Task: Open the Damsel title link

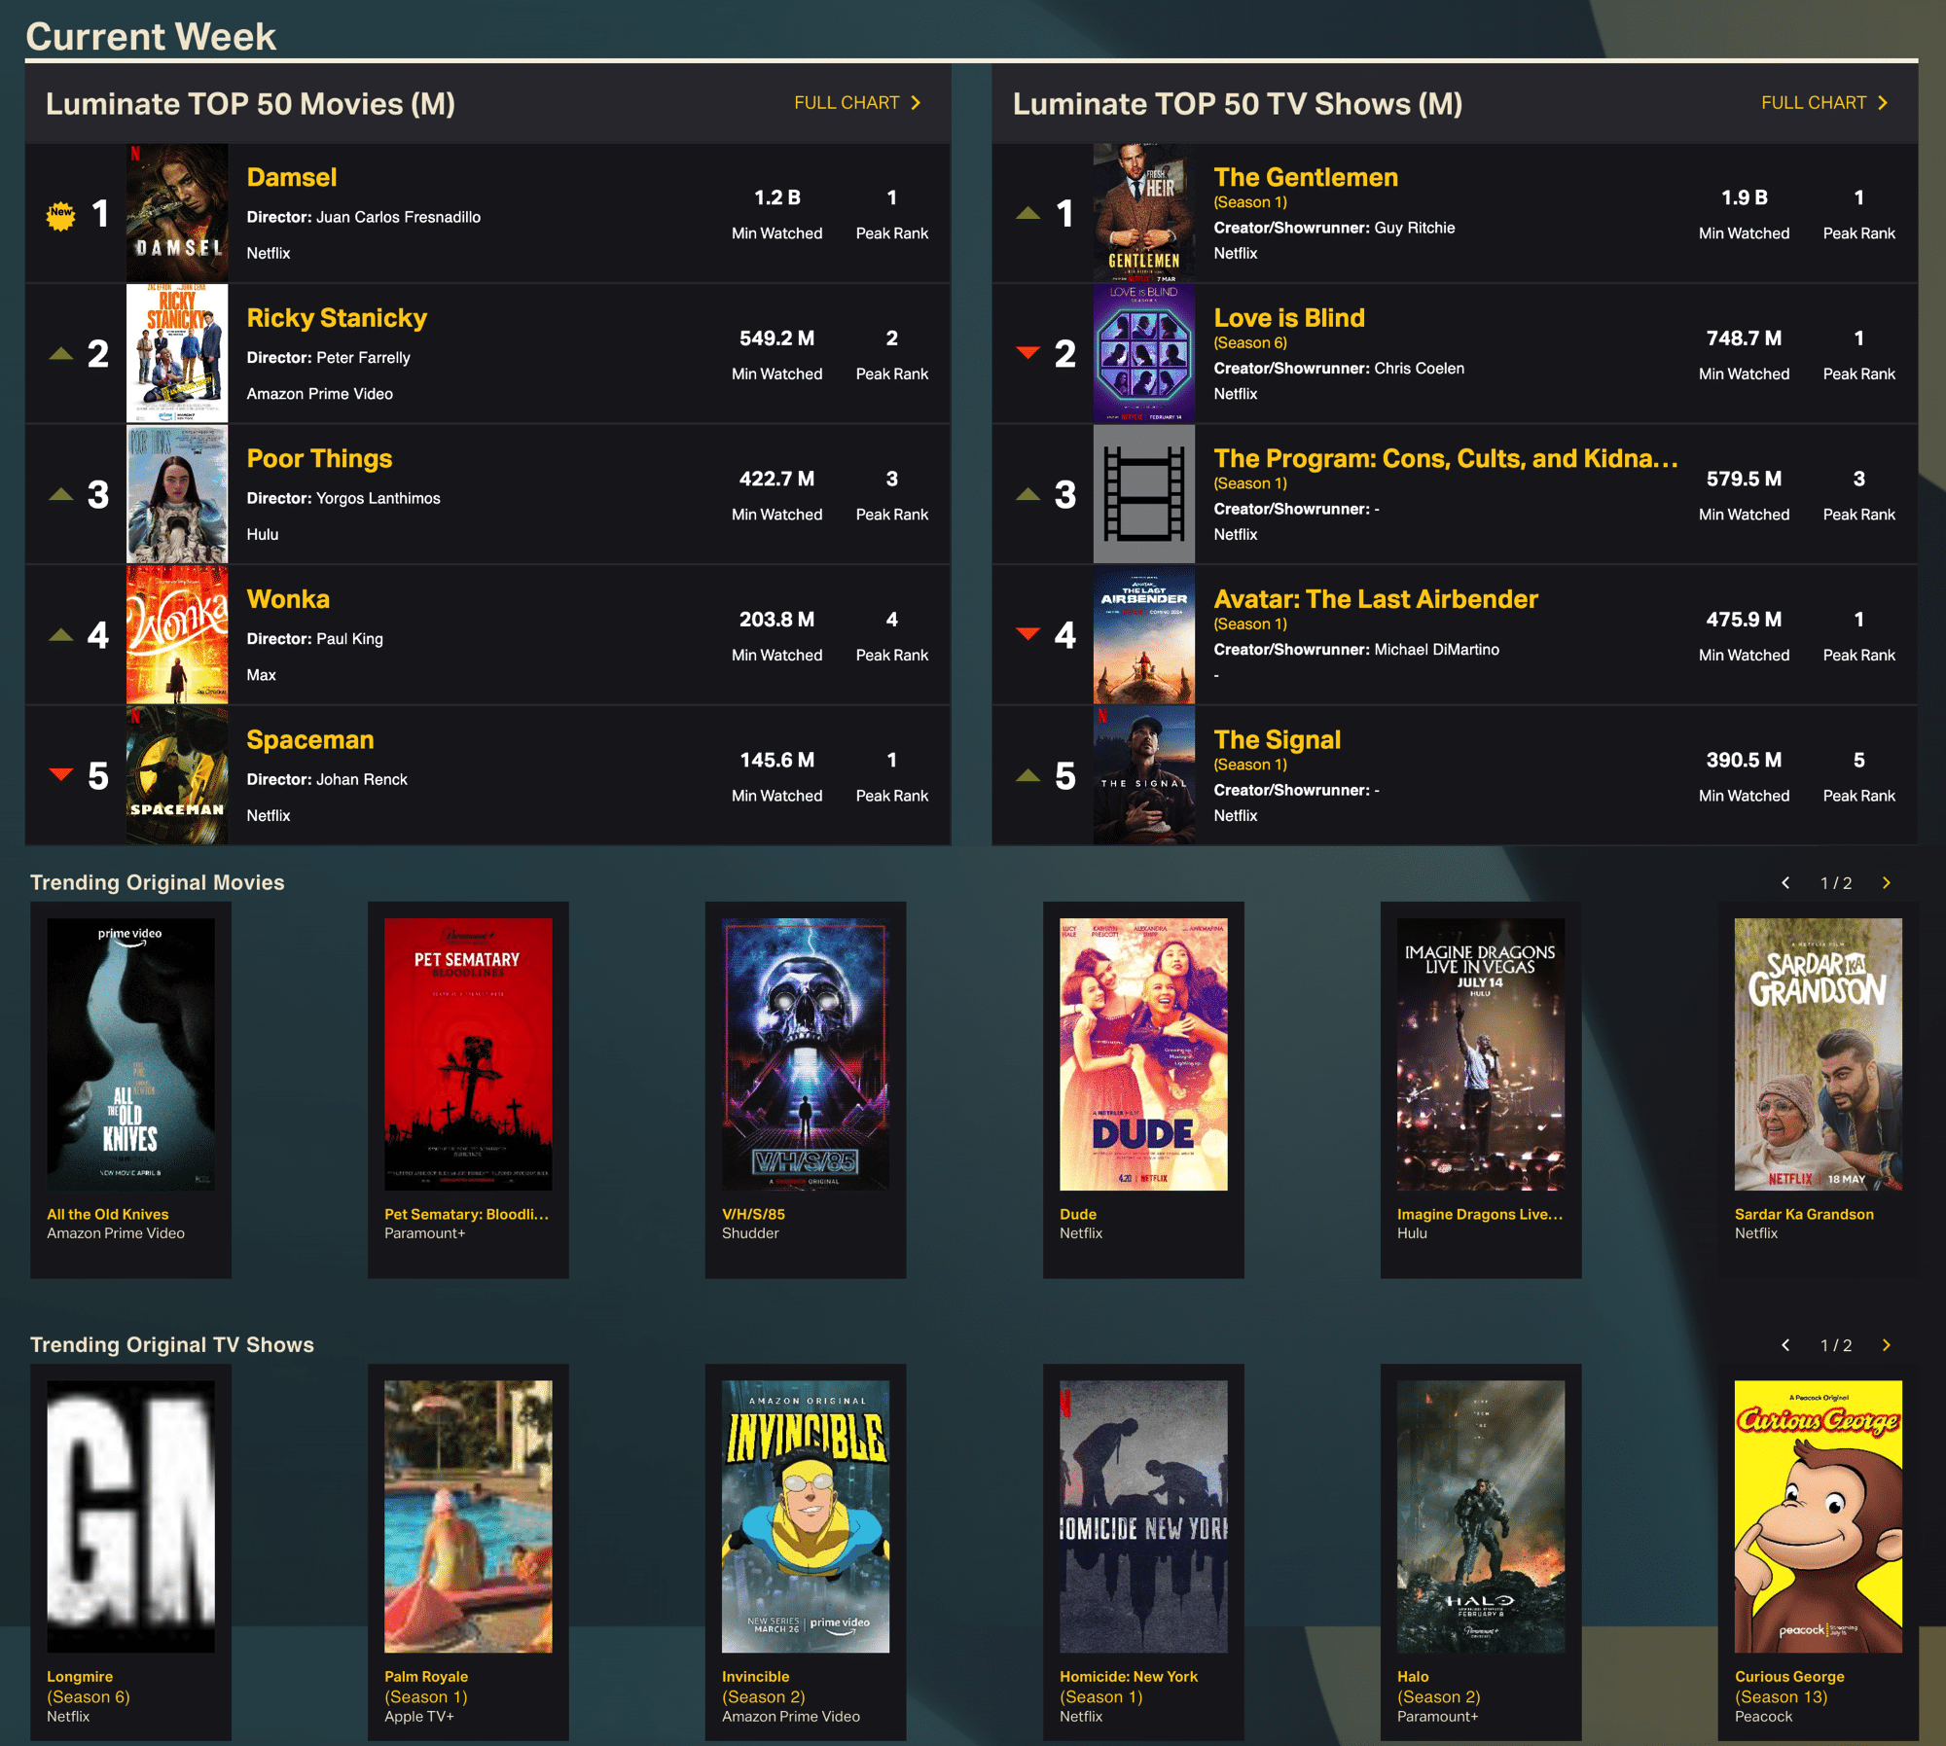Action: tap(291, 176)
